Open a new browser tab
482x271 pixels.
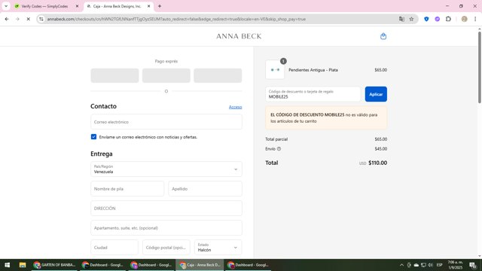pyautogui.click(x=160, y=6)
